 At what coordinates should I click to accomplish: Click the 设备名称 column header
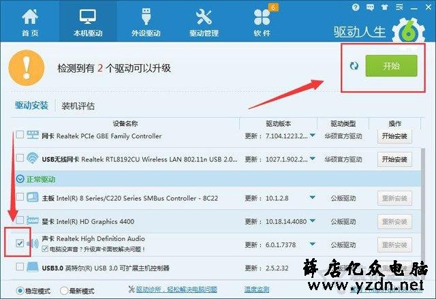pos(125,124)
